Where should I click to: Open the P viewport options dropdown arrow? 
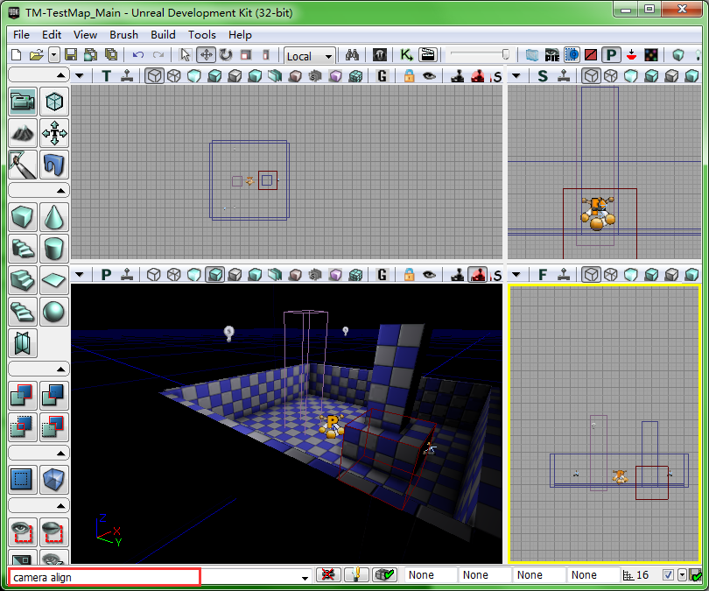pyautogui.click(x=80, y=274)
